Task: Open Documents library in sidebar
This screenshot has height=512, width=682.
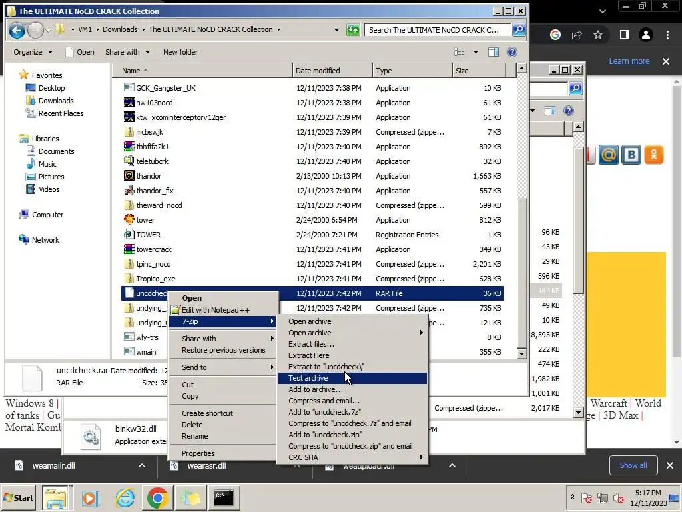Action: click(x=56, y=151)
